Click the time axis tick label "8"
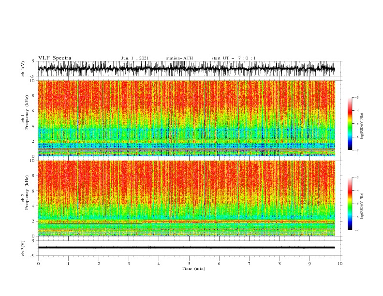 click(280, 264)
